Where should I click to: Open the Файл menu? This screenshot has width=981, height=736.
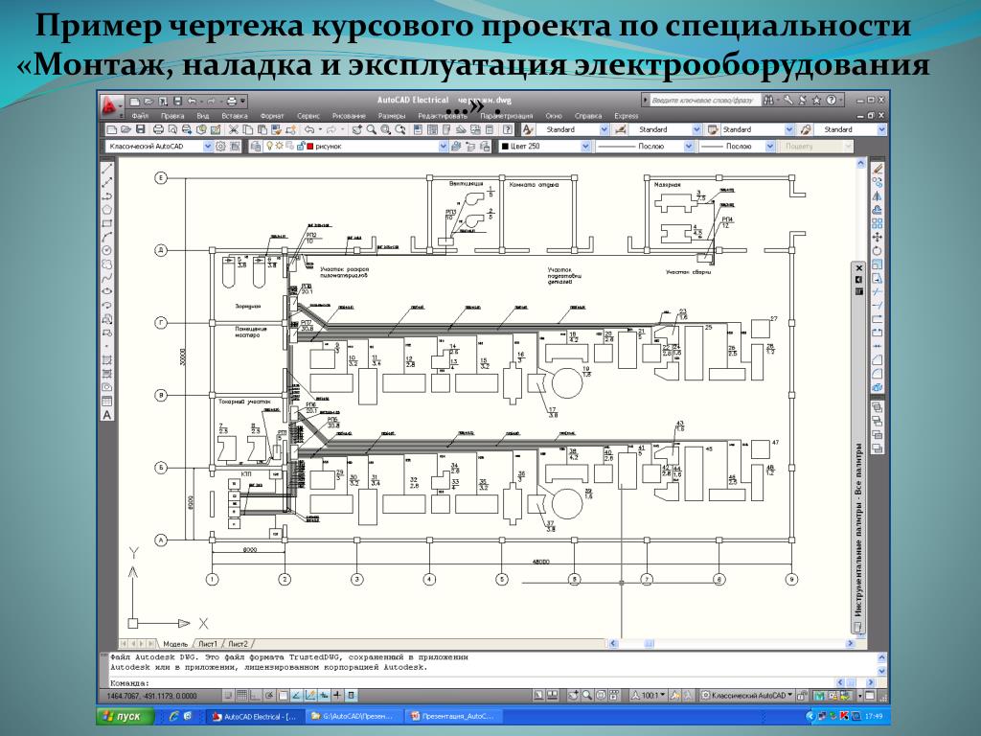click(x=140, y=116)
